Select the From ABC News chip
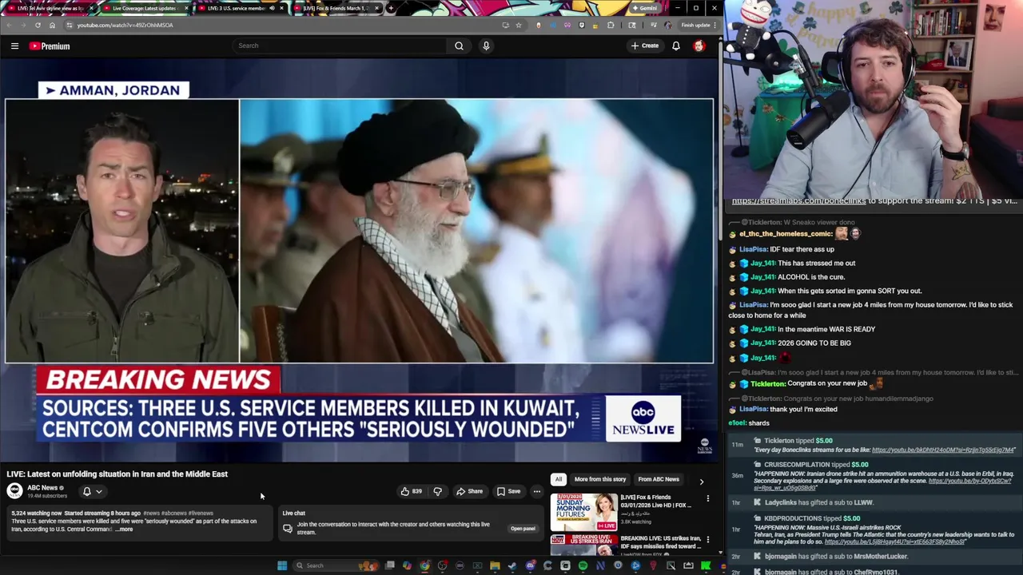 [659, 479]
